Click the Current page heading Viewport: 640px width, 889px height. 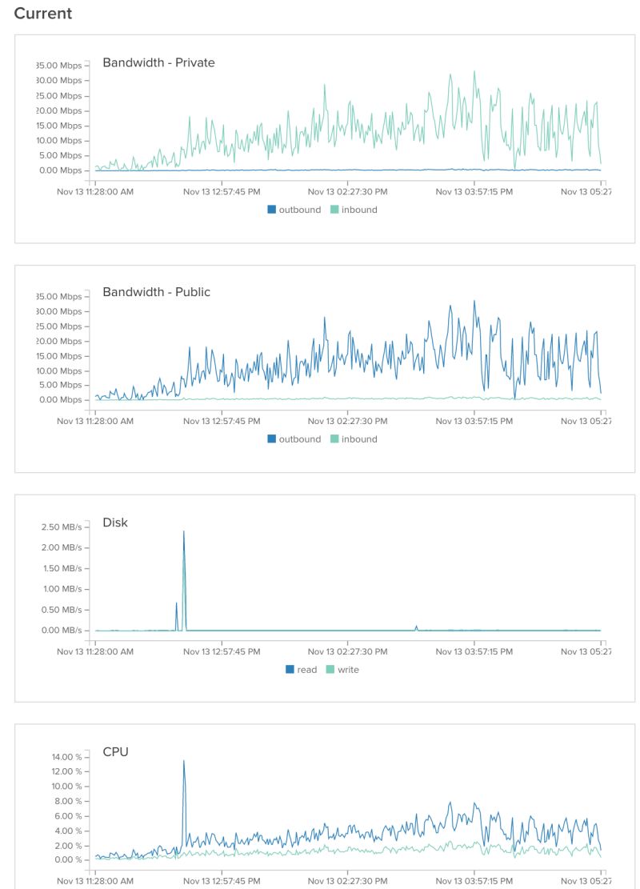point(43,14)
